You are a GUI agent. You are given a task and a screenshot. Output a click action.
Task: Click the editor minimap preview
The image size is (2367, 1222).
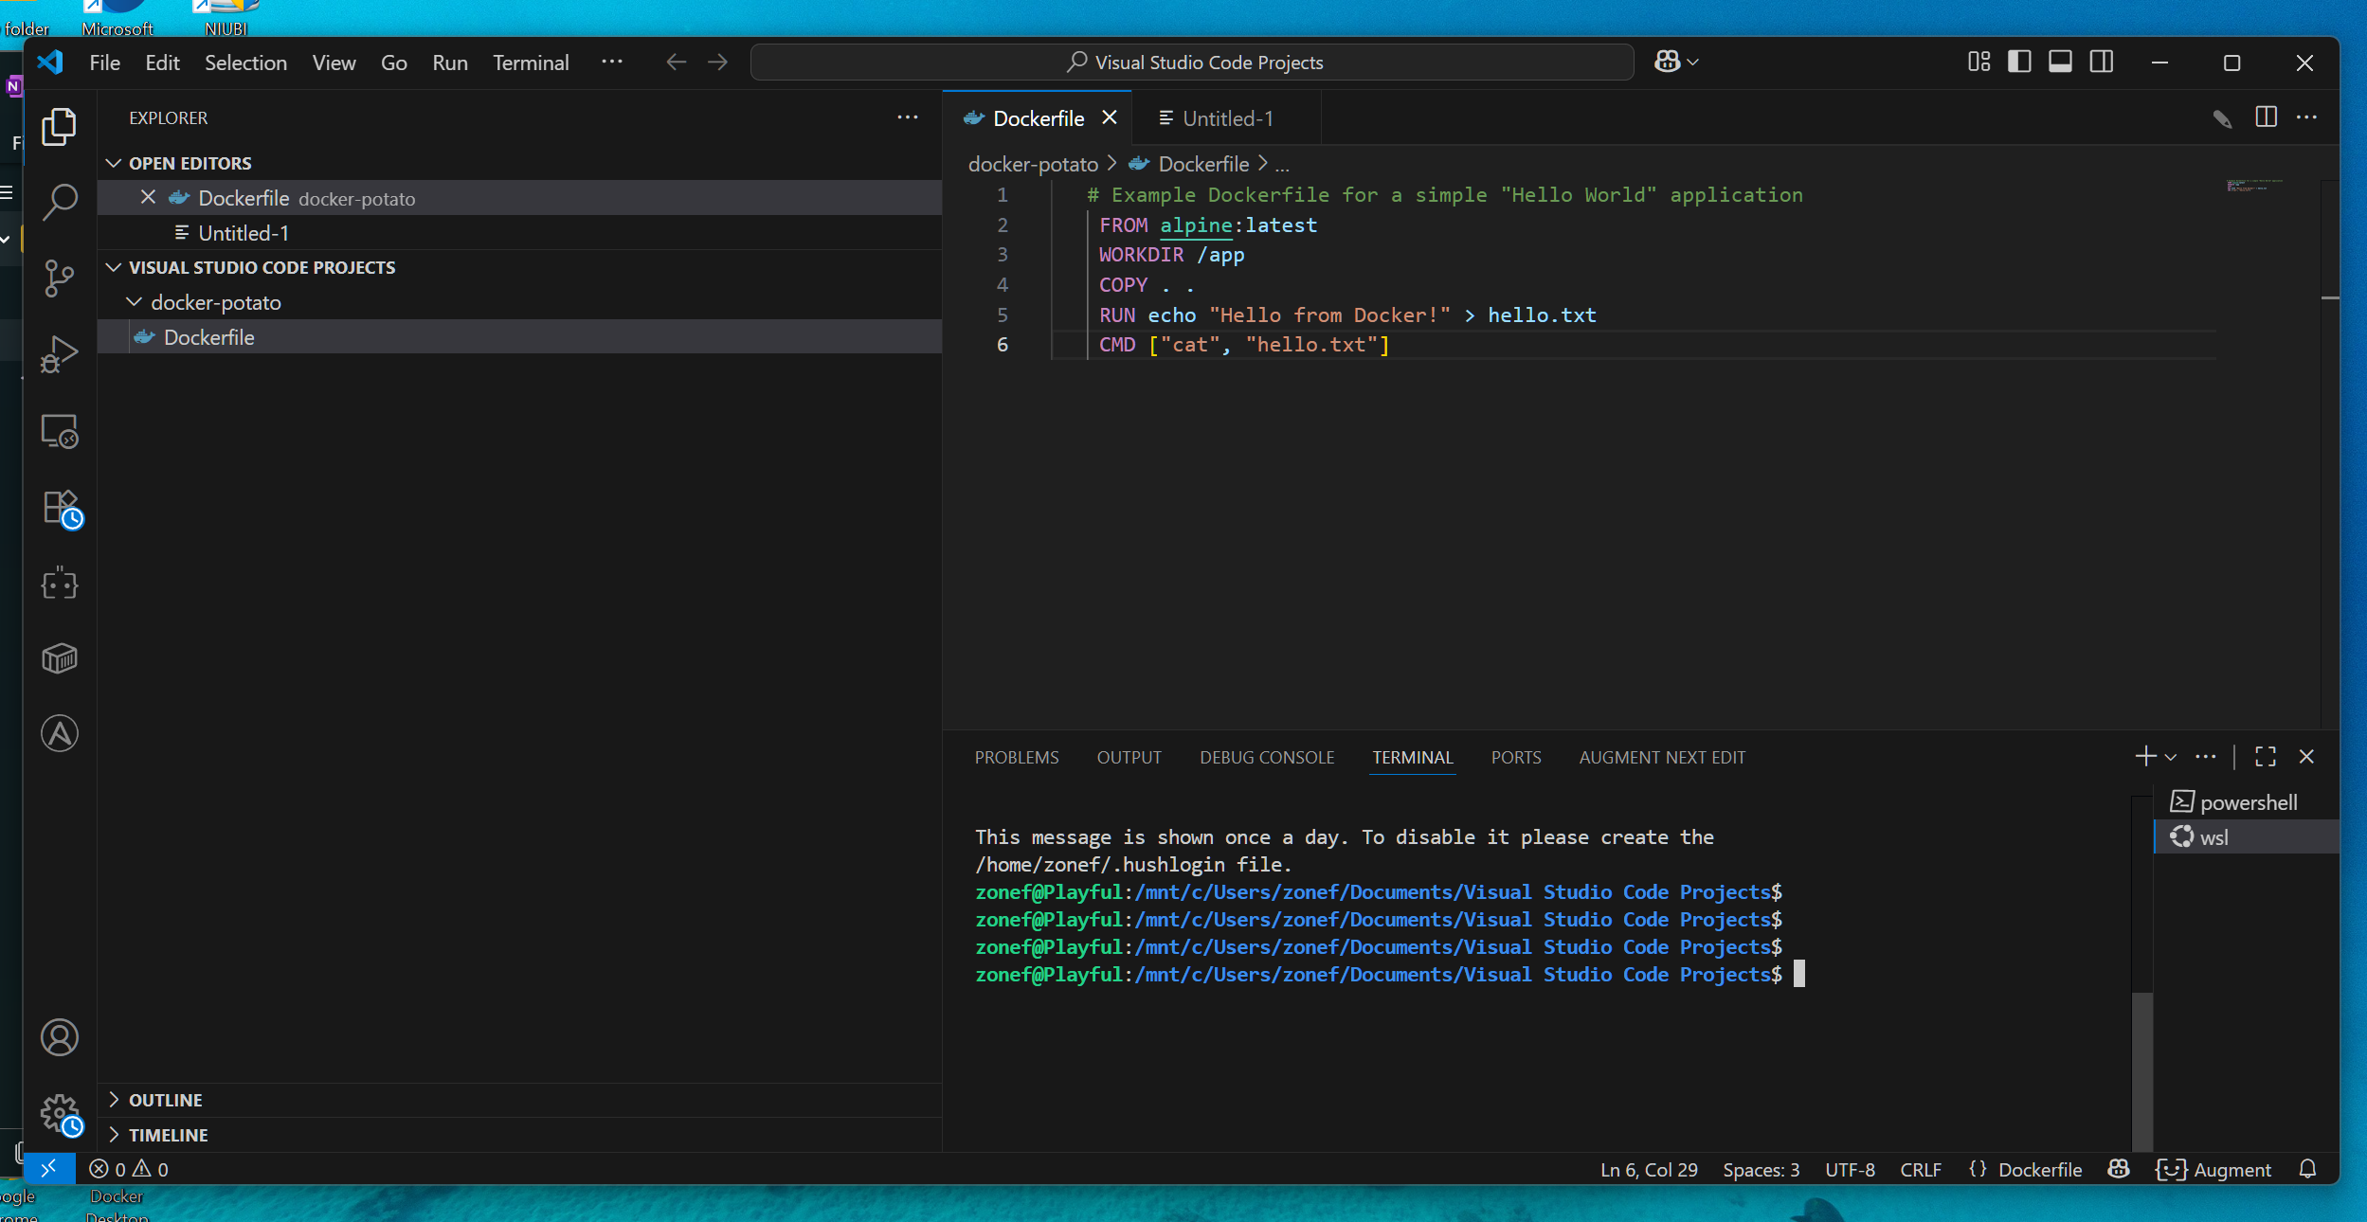click(2253, 185)
